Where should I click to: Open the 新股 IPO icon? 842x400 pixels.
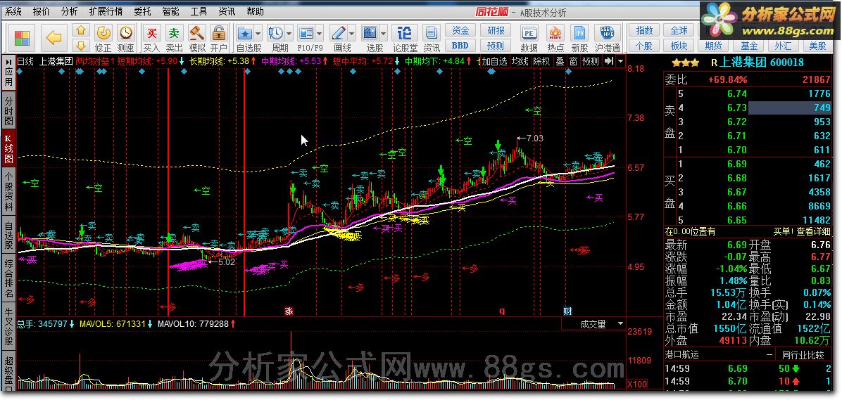(x=579, y=33)
